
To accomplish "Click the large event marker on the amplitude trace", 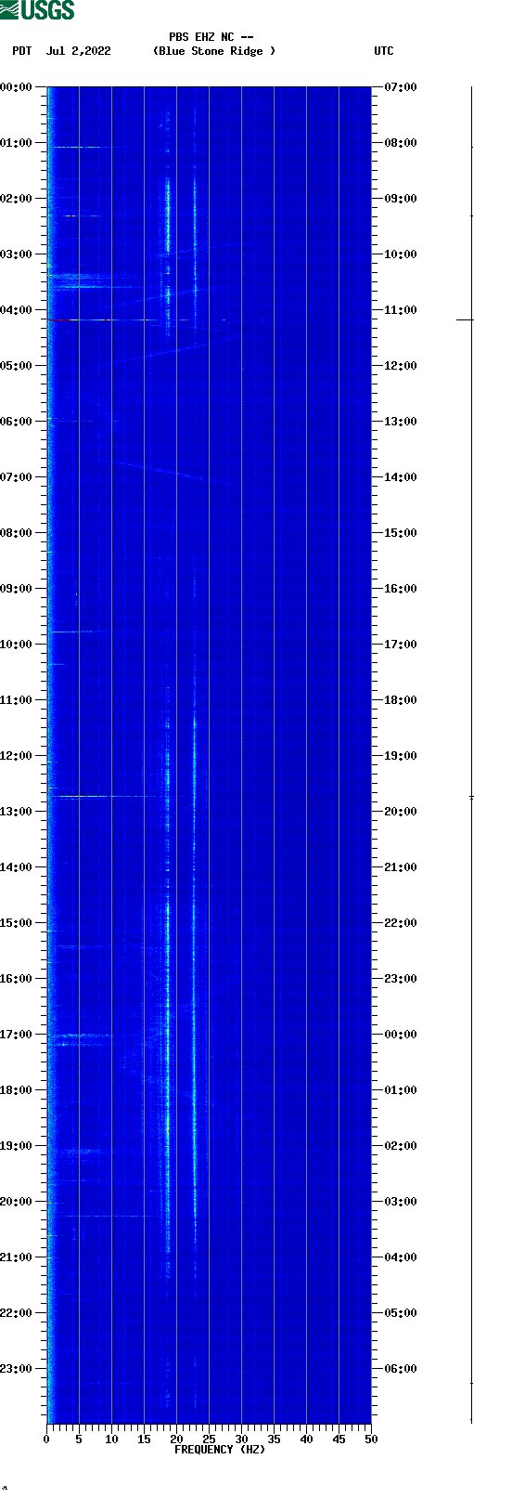I will pyautogui.click(x=465, y=319).
